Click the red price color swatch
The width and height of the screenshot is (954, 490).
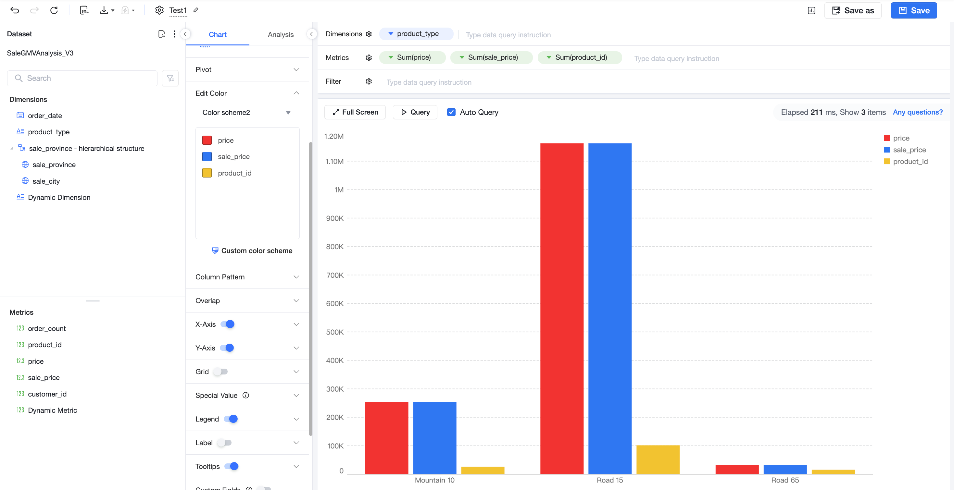207,140
